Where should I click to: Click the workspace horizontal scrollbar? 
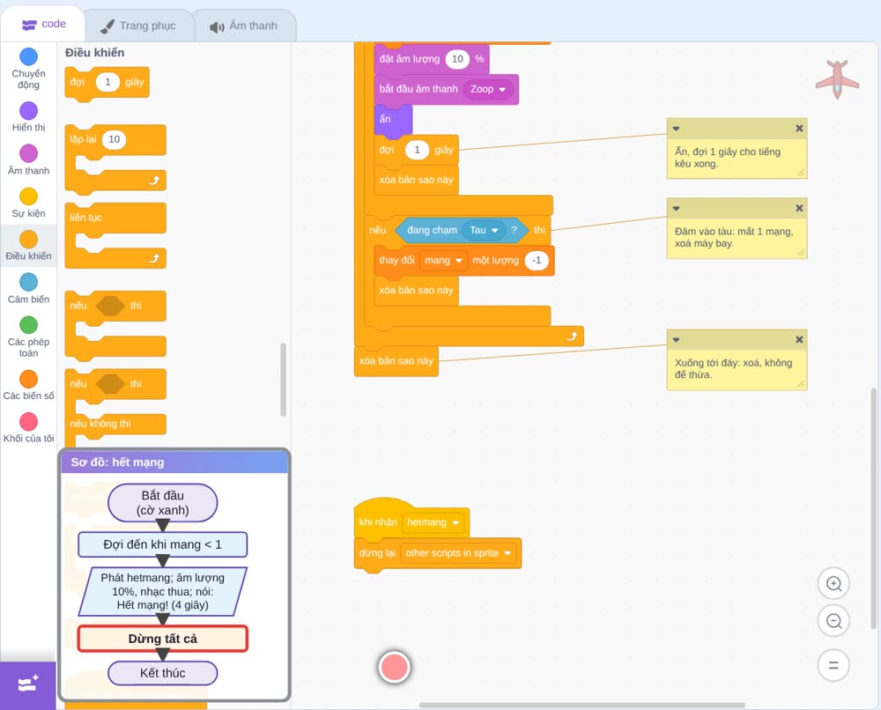click(582, 705)
